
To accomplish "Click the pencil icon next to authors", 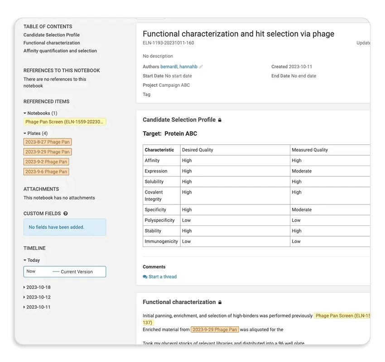I will click(201, 67).
